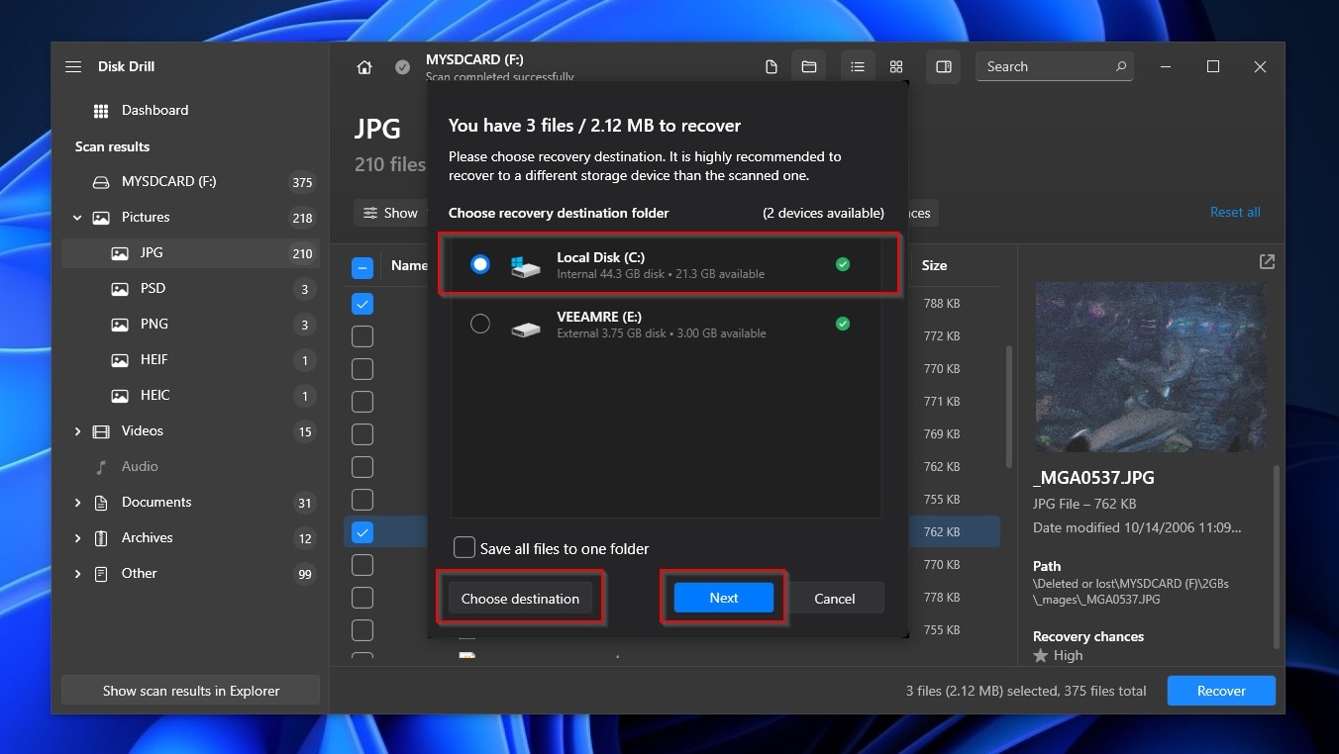Toggle the select-all checkbox in Name header
Image resolution: width=1339 pixels, height=754 pixels.
pos(362,266)
